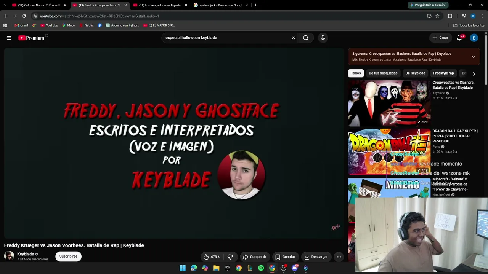The height and width of the screenshot is (274, 488).
Task: Run search with the magnifying glass button
Action: 306,38
